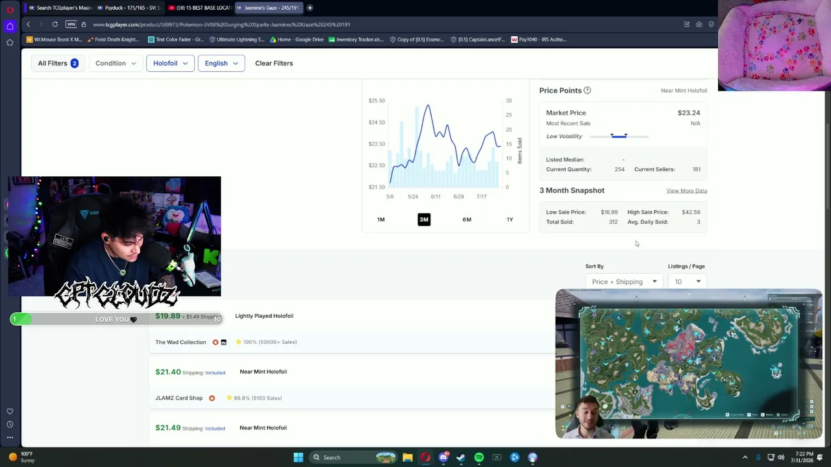Click the price history line chart
This screenshot has width=831, height=467.
click(445, 144)
